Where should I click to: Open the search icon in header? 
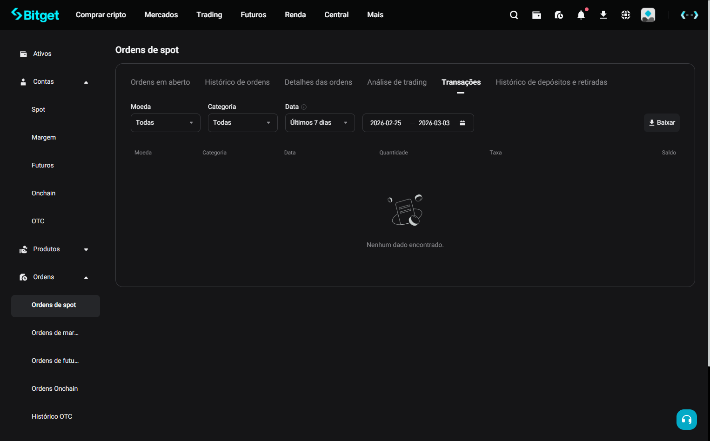514,15
